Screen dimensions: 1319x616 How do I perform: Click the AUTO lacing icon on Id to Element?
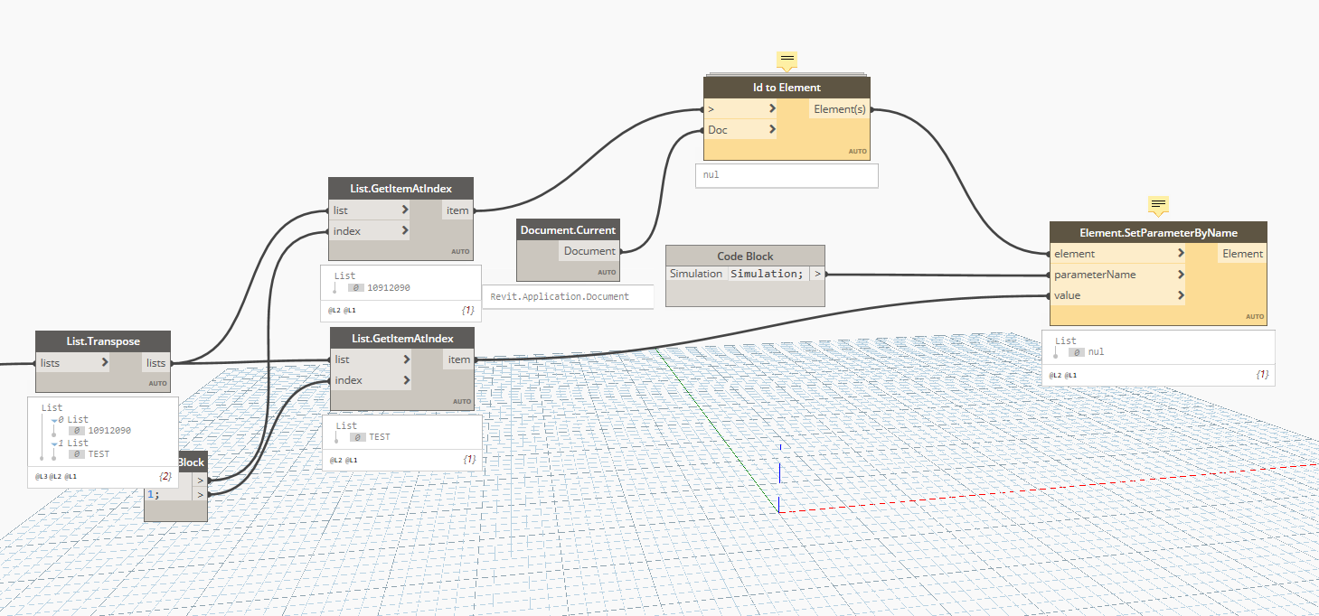coord(857,151)
